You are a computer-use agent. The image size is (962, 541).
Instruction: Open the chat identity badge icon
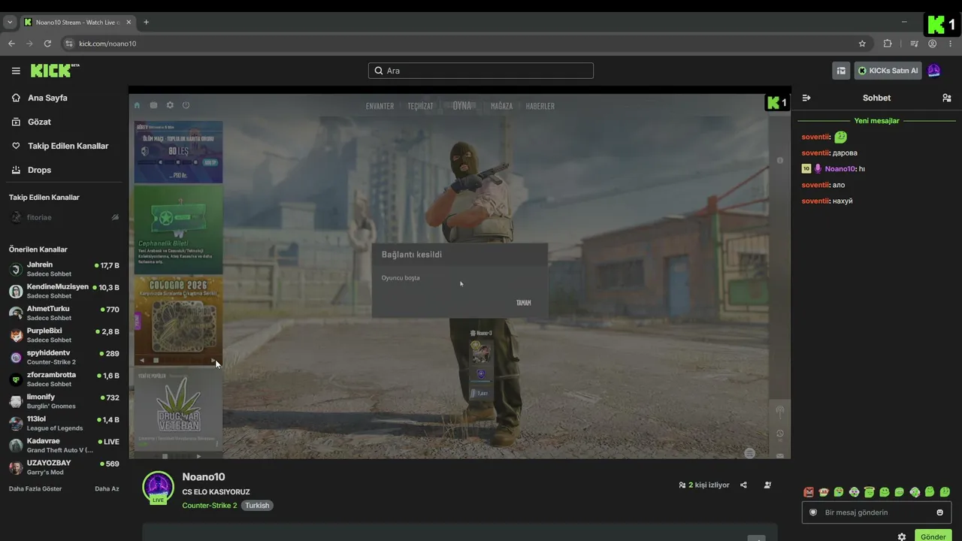pos(812,512)
